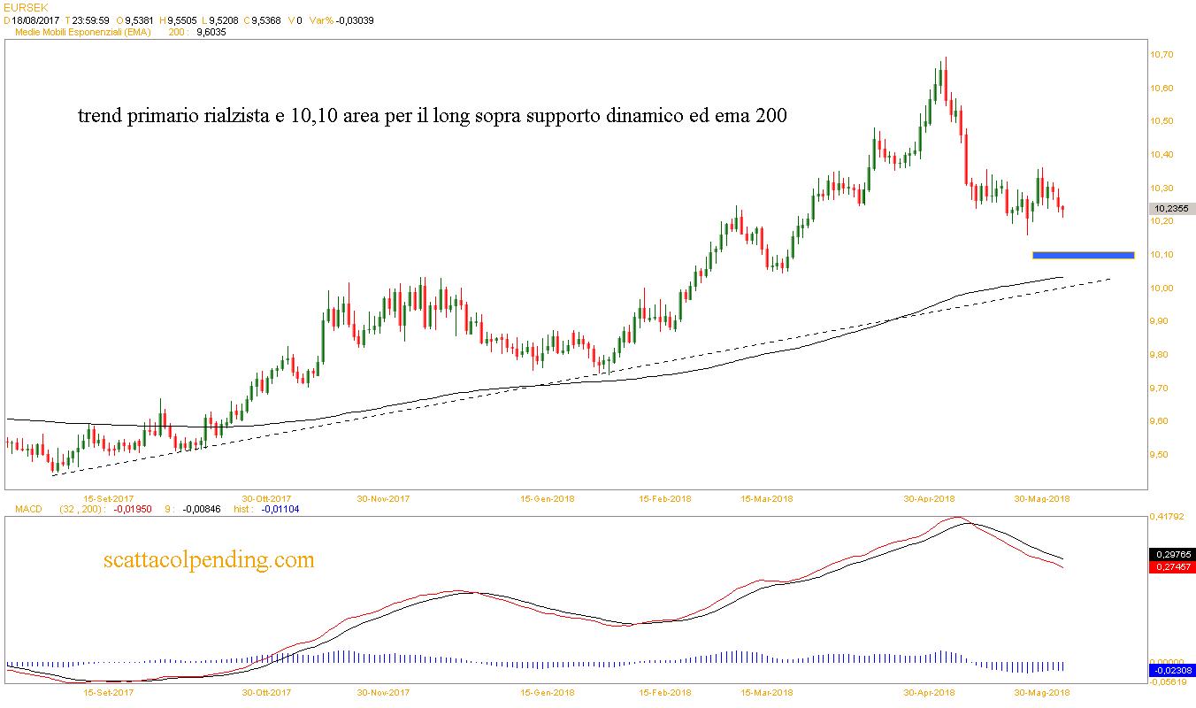1196x708 pixels.
Task: Select the 15-Gen-2018 date under price chart
Action: (x=547, y=498)
